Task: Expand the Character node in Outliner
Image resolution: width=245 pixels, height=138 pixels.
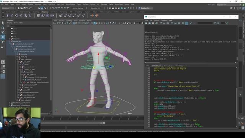Action: pos(10,39)
